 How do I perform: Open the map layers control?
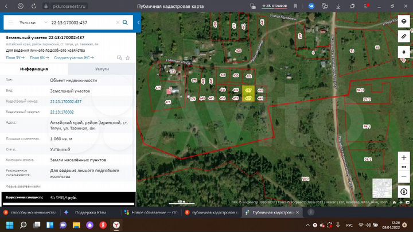[404, 21]
